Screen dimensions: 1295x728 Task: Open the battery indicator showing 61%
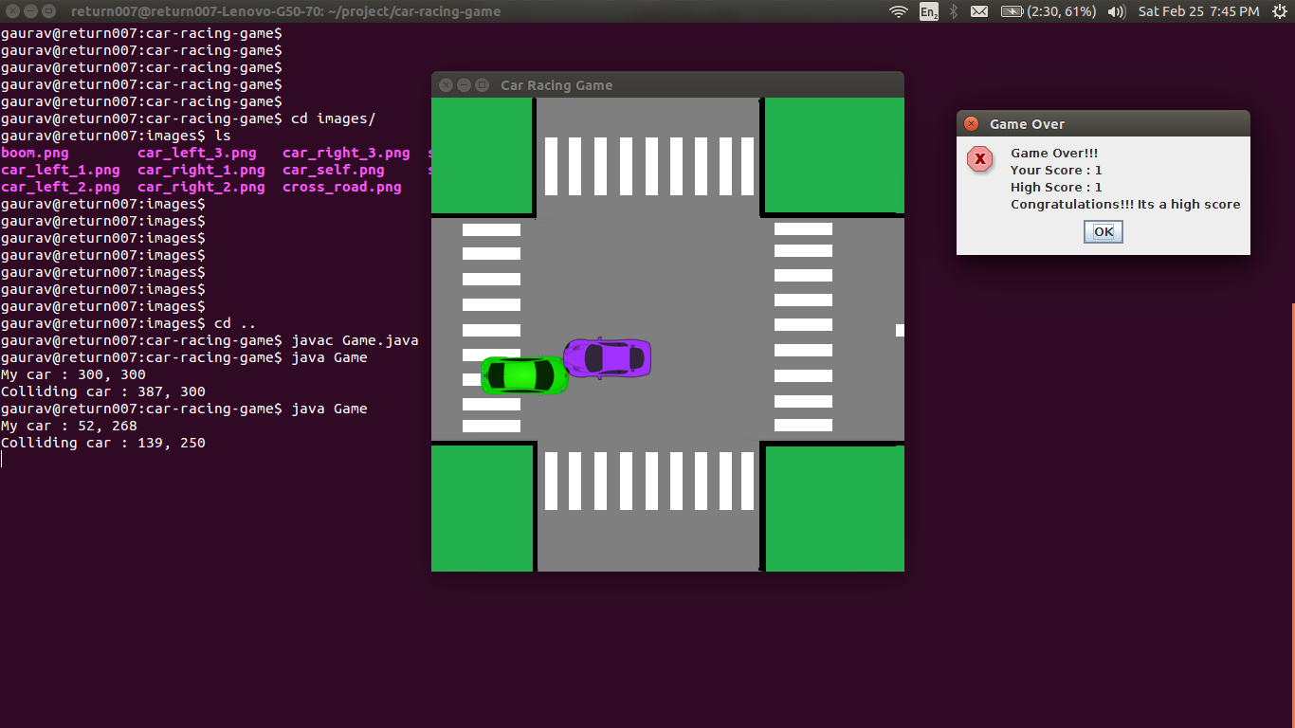(1048, 11)
